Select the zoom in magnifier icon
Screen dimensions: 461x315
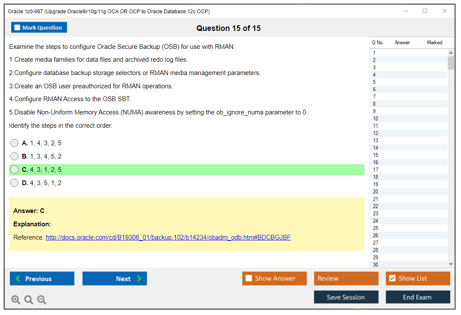16,300
